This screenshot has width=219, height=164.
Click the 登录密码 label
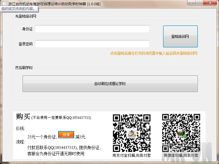coord(26,44)
